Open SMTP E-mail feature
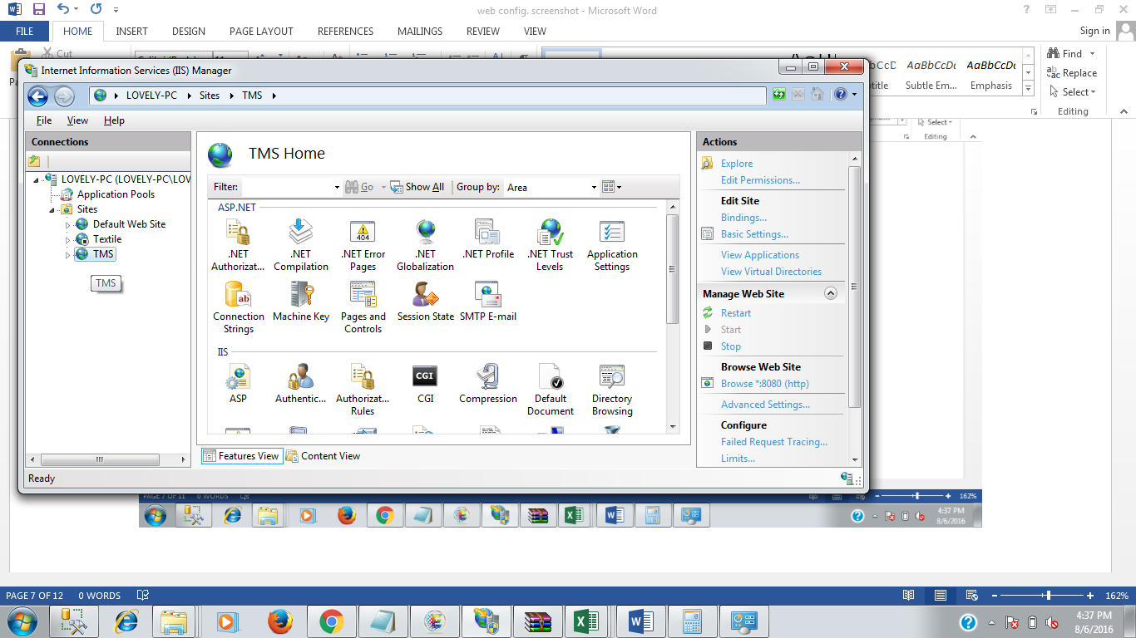The image size is (1136, 638). click(488, 302)
